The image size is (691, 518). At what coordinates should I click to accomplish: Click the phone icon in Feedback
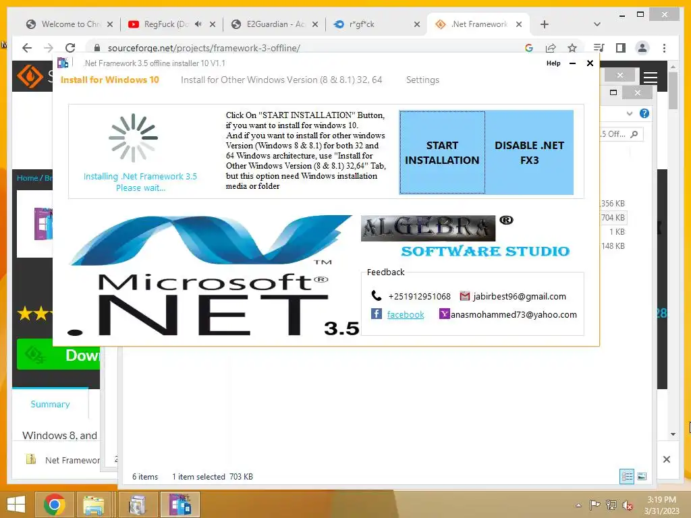coord(377,295)
